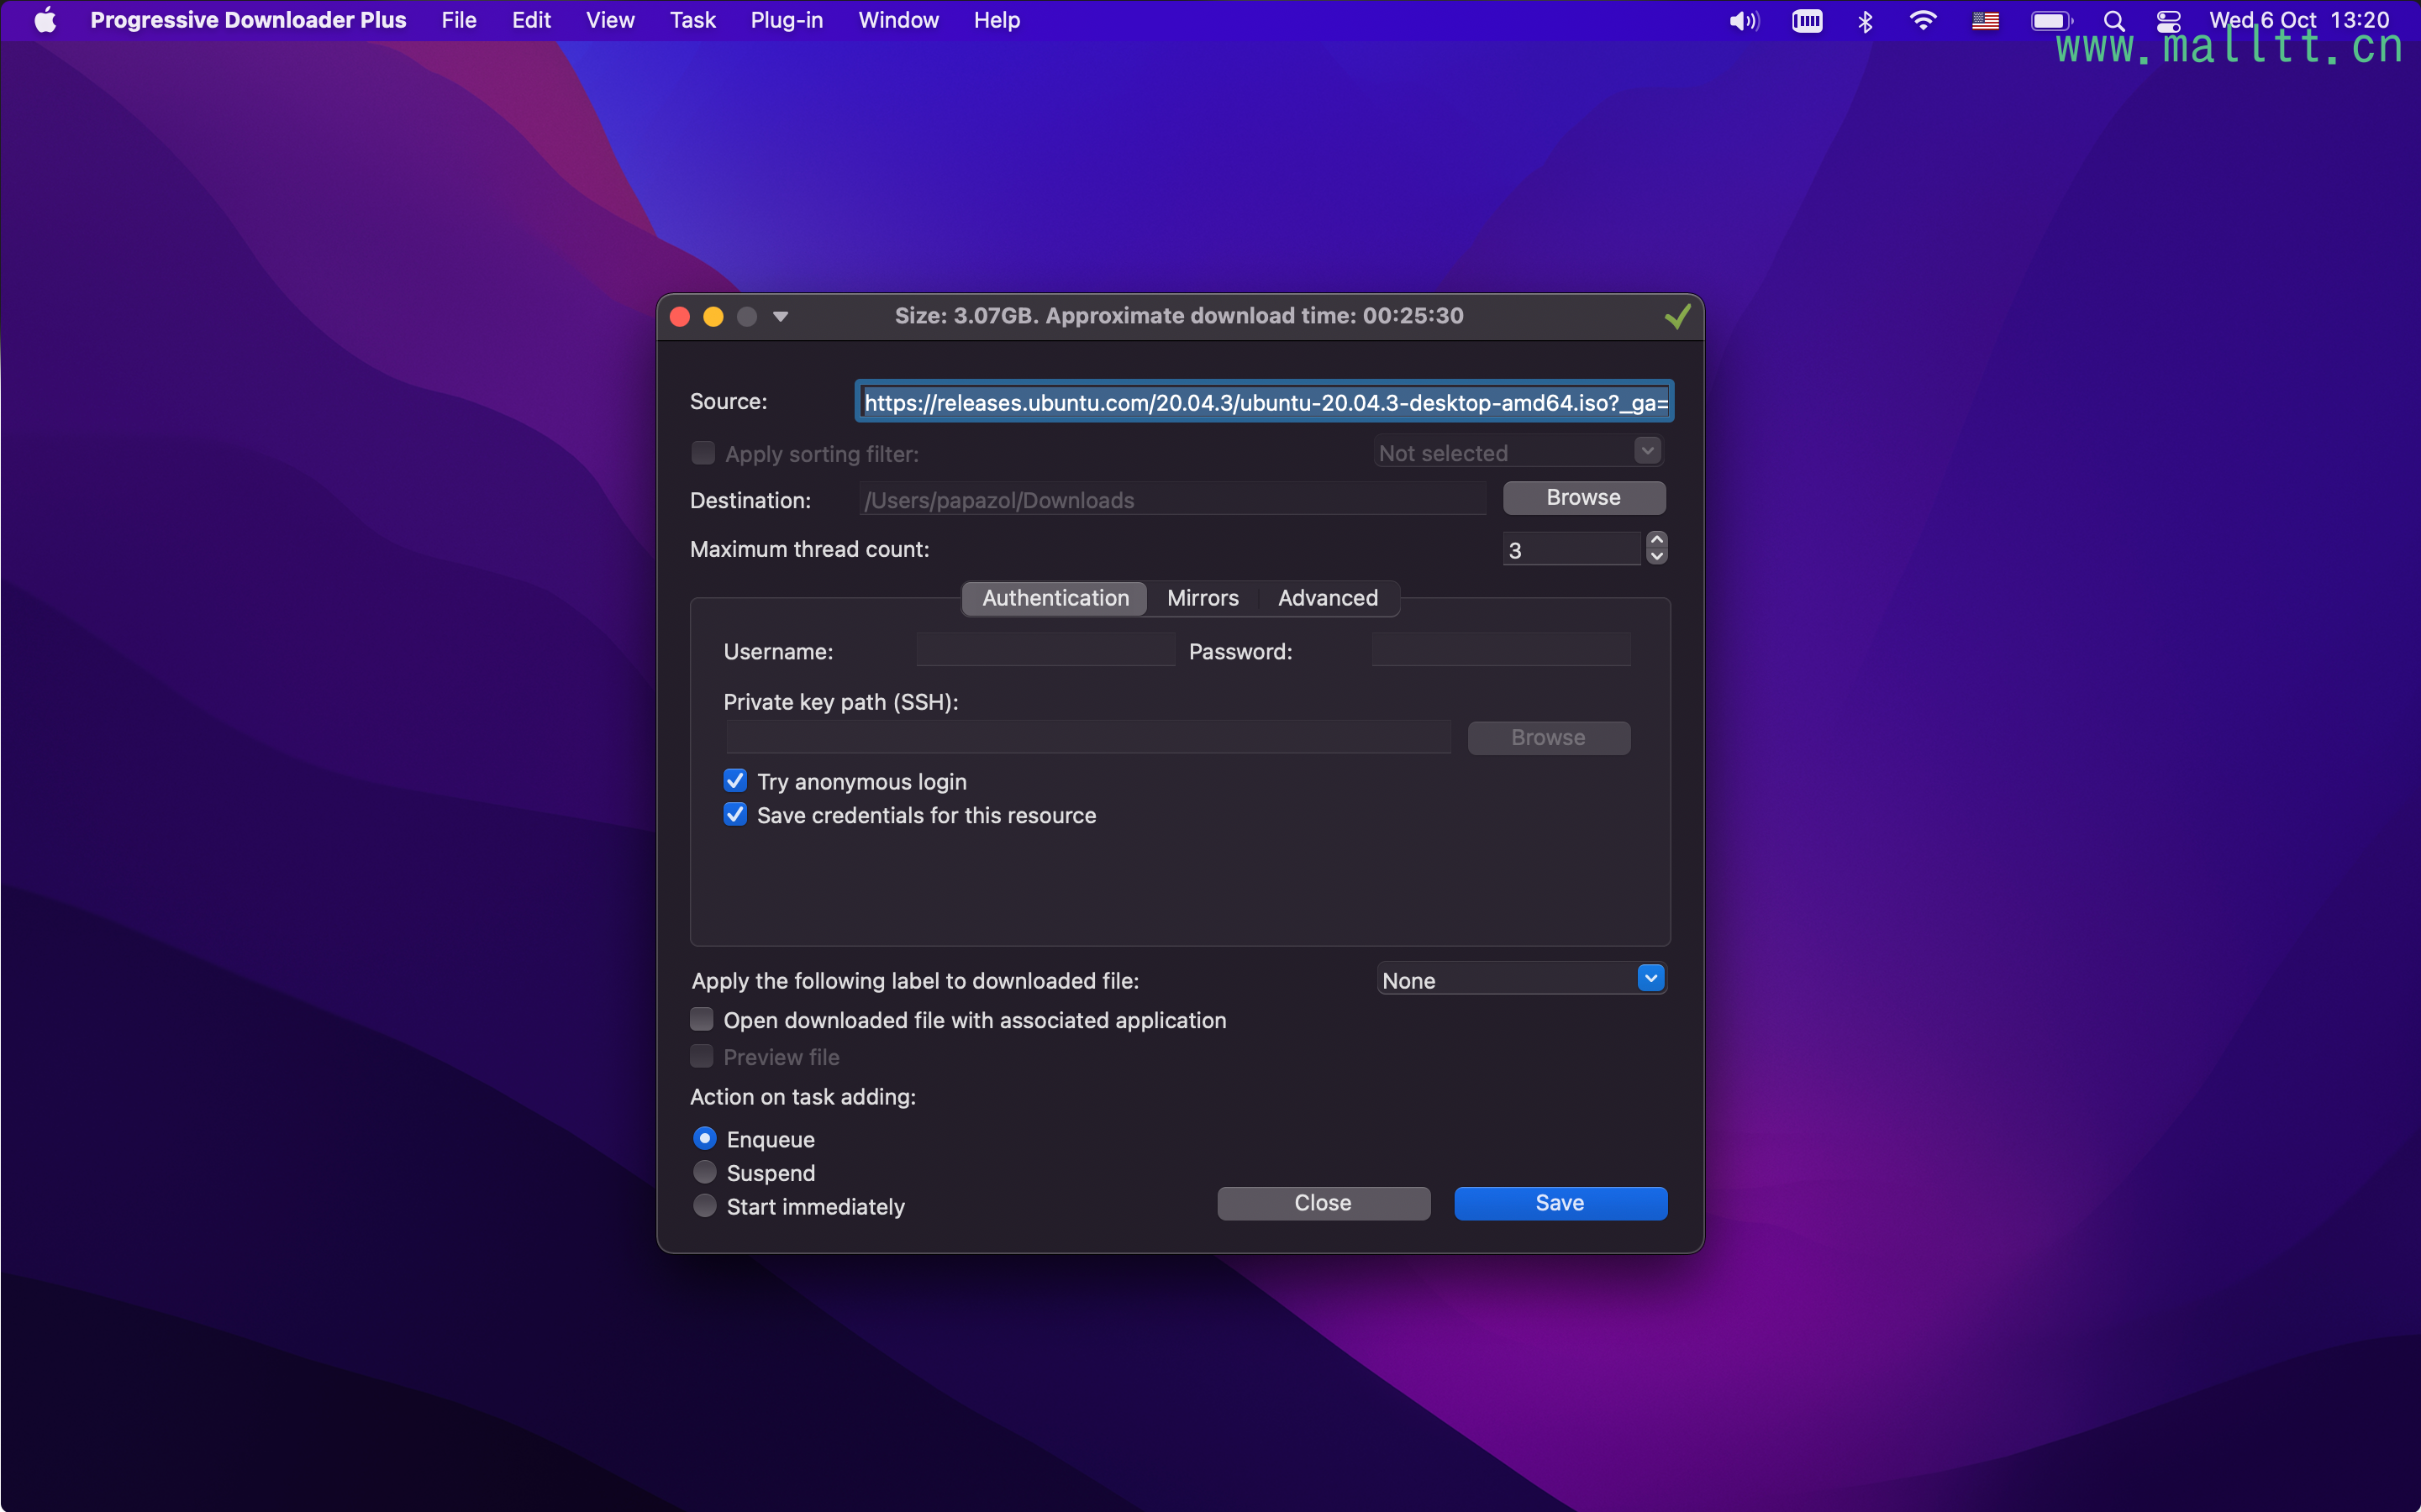Open the View menu

[x=610, y=20]
